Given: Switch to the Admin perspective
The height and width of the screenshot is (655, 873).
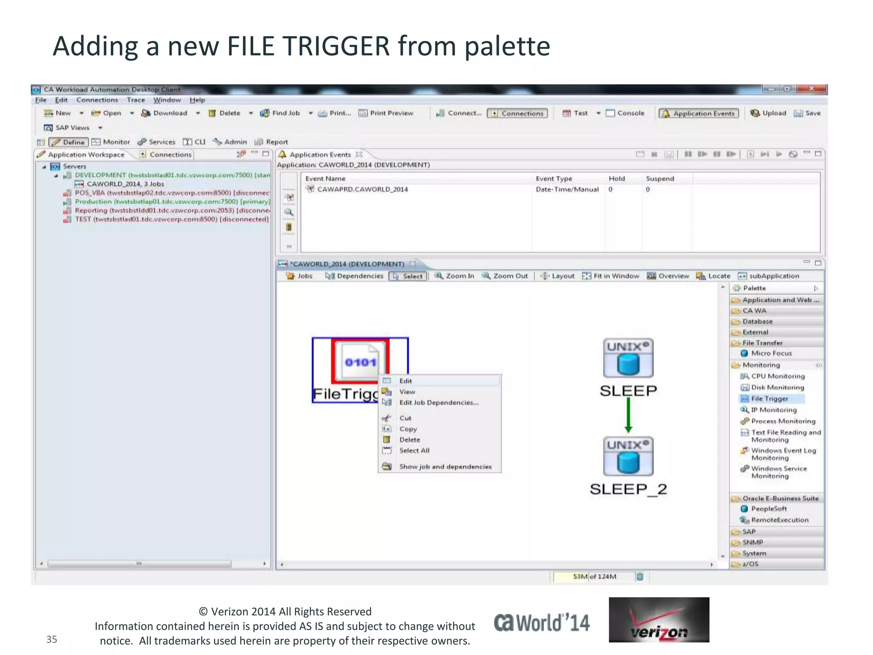Looking at the screenshot, I should pyautogui.click(x=230, y=142).
